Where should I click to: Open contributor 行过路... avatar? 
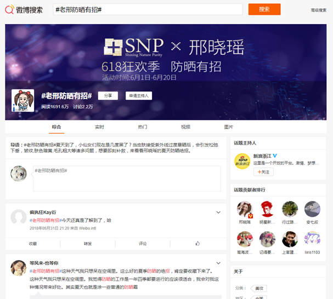point(290,209)
